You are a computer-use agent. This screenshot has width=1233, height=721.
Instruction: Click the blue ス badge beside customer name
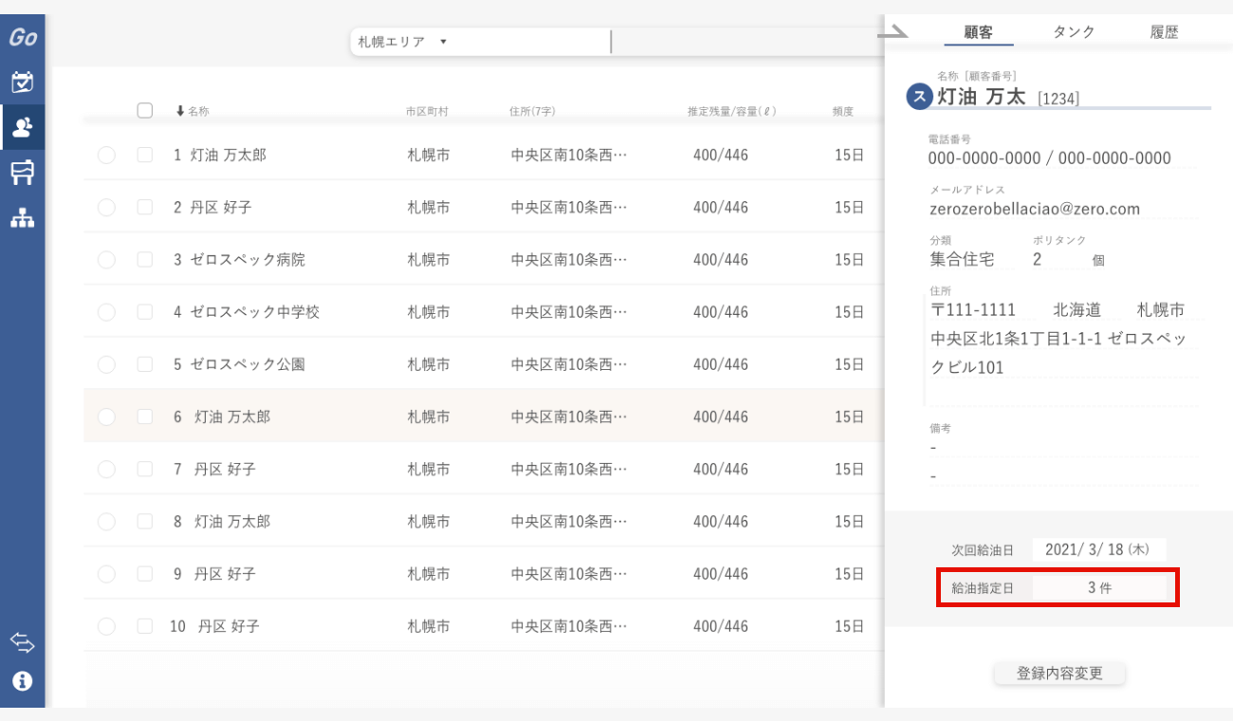tap(919, 97)
